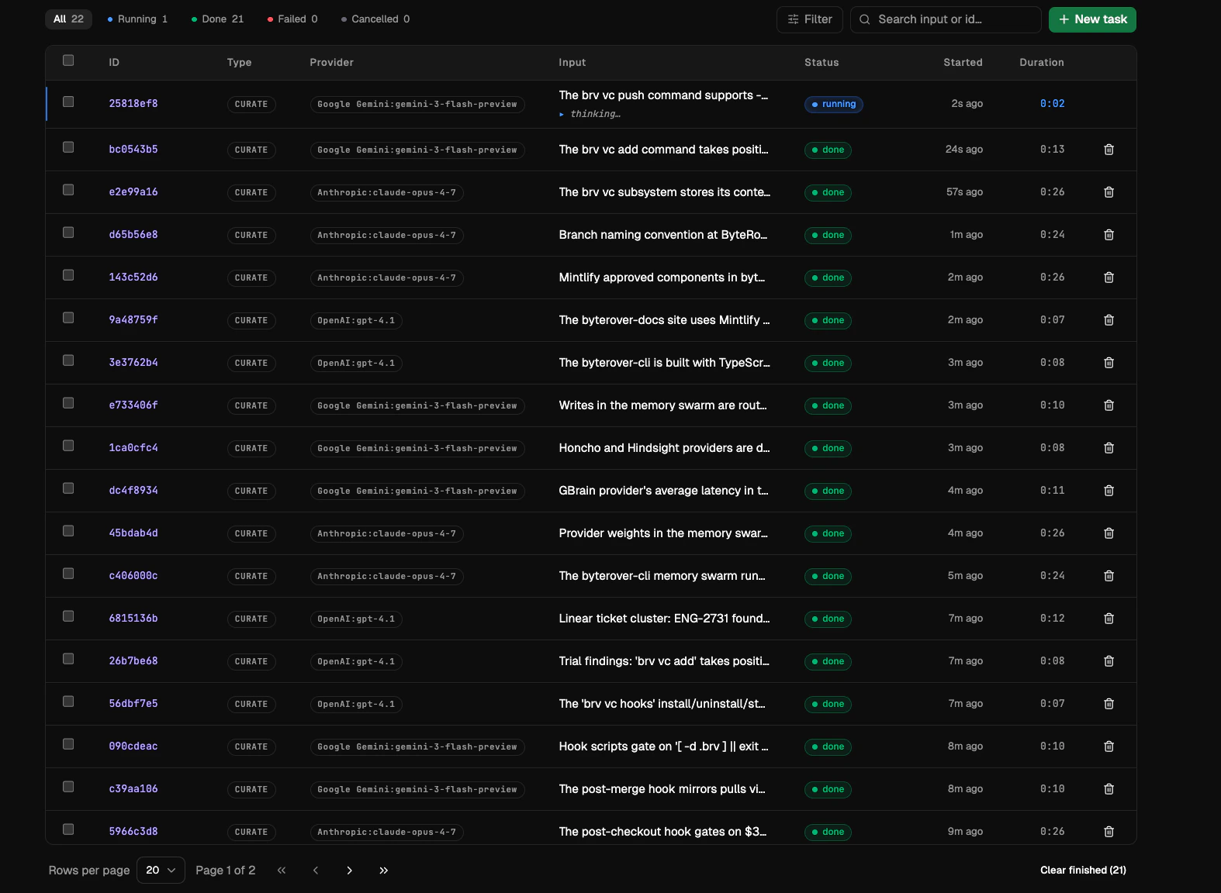Show the All 22 tasks tab
The width and height of the screenshot is (1221, 893).
(x=68, y=19)
